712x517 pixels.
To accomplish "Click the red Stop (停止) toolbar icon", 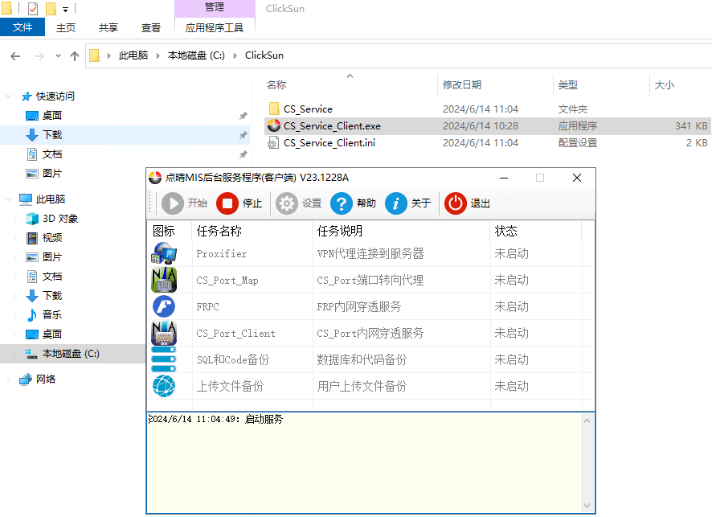I will point(227,203).
